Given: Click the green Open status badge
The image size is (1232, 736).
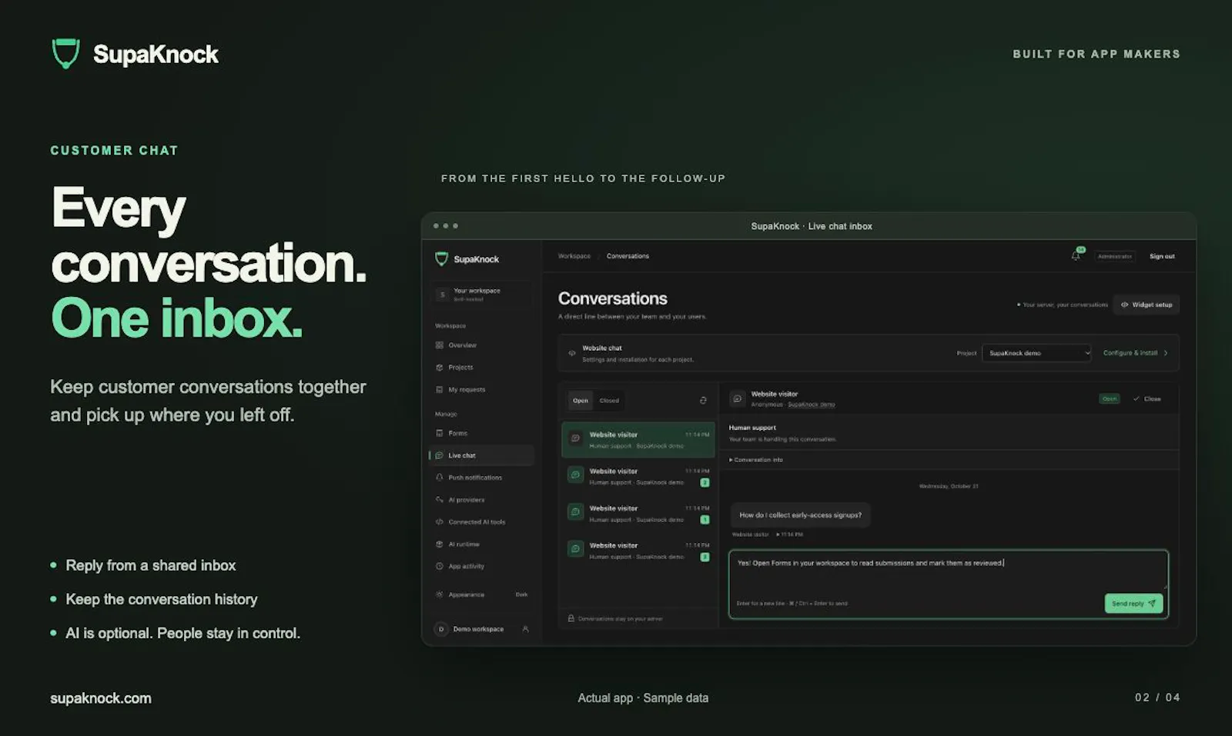Looking at the screenshot, I should point(1109,399).
